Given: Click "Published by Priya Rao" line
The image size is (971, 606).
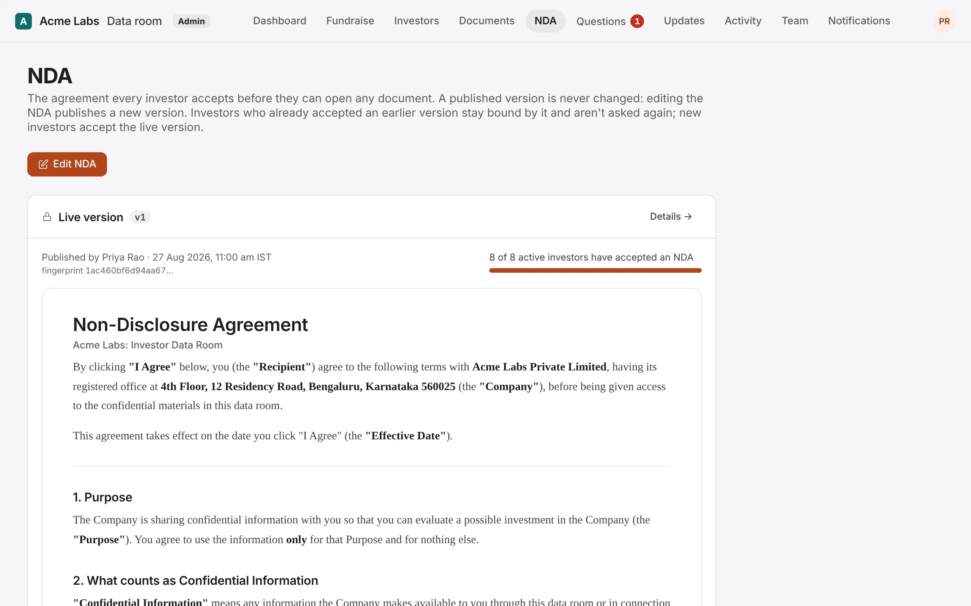Looking at the screenshot, I should pos(156,257).
